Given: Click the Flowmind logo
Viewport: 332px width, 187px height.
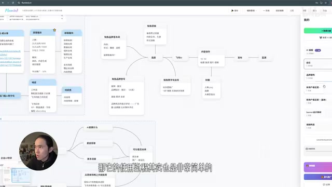Looking at the screenshot, I should 11,10.
